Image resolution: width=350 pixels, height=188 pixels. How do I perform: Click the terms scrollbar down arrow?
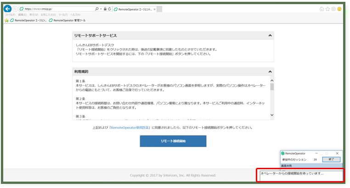click(x=271, y=115)
